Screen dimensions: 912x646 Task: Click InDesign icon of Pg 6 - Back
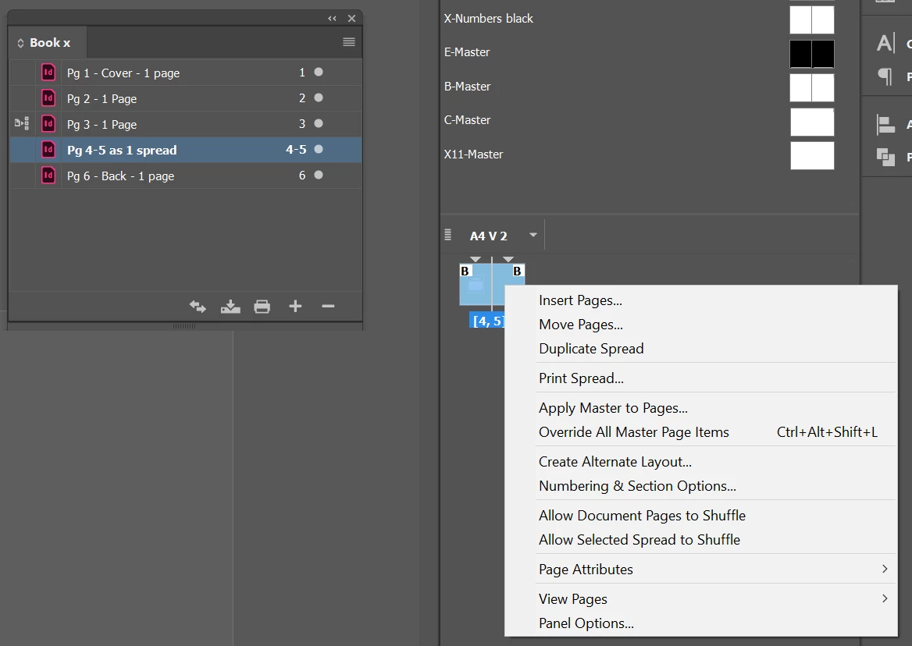(48, 176)
